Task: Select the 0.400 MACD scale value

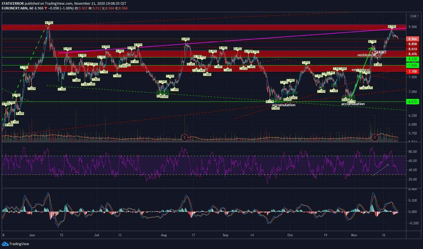Action: [x=412, y=189]
